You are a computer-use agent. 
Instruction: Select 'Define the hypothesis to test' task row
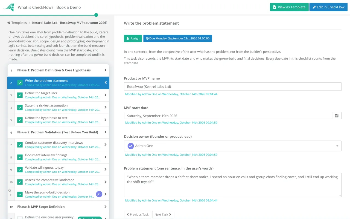(58, 120)
